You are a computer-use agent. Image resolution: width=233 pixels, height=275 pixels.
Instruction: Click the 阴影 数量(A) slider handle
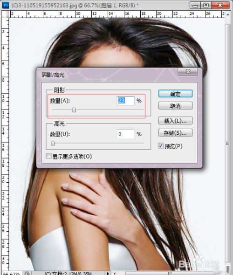click(x=74, y=110)
